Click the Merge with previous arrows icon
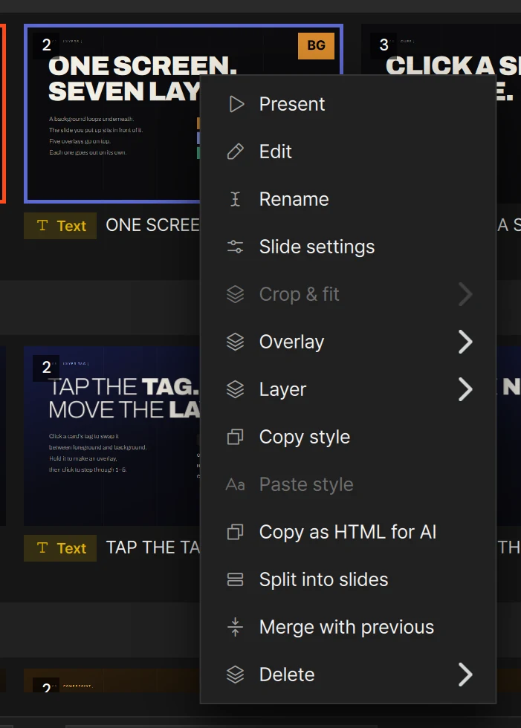The width and height of the screenshot is (521, 728). [x=236, y=627]
